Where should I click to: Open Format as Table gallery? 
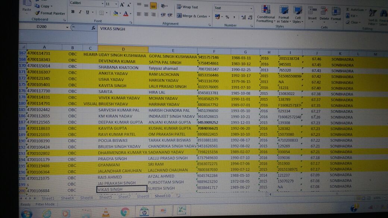pyautogui.click(x=284, y=15)
